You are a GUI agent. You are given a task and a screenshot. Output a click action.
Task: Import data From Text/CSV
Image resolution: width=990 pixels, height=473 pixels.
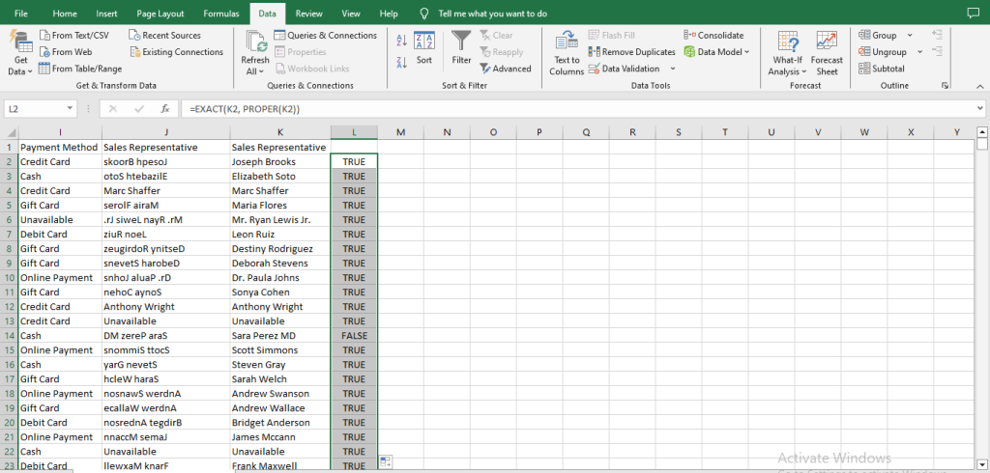tap(73, 36)
